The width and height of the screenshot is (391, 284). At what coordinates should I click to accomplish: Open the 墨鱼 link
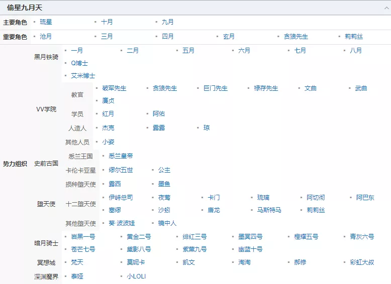click(164, 184)
